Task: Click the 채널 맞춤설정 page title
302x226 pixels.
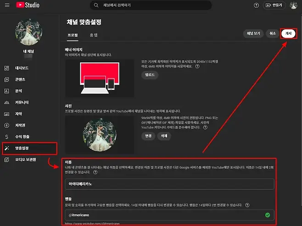Action: point(84,22)
